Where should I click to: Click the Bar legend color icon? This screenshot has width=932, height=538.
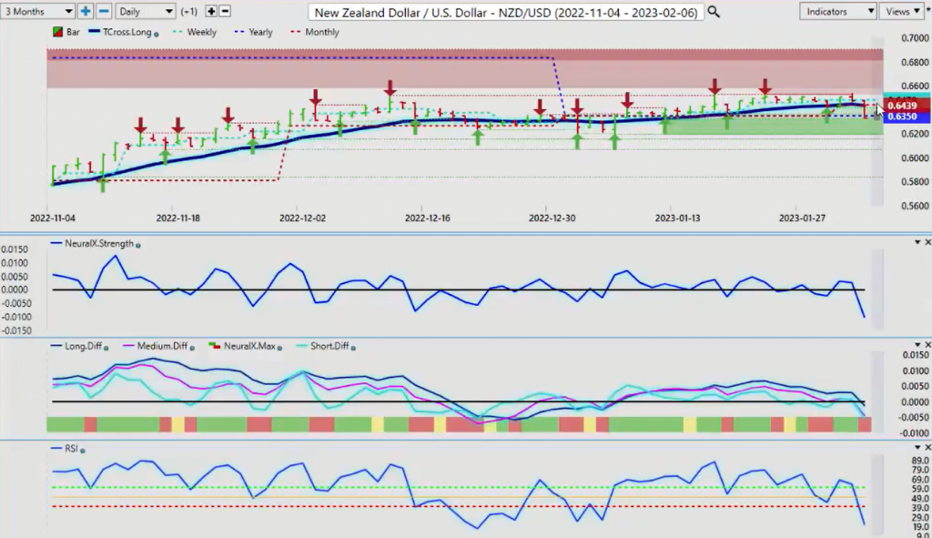pos(57,32)
